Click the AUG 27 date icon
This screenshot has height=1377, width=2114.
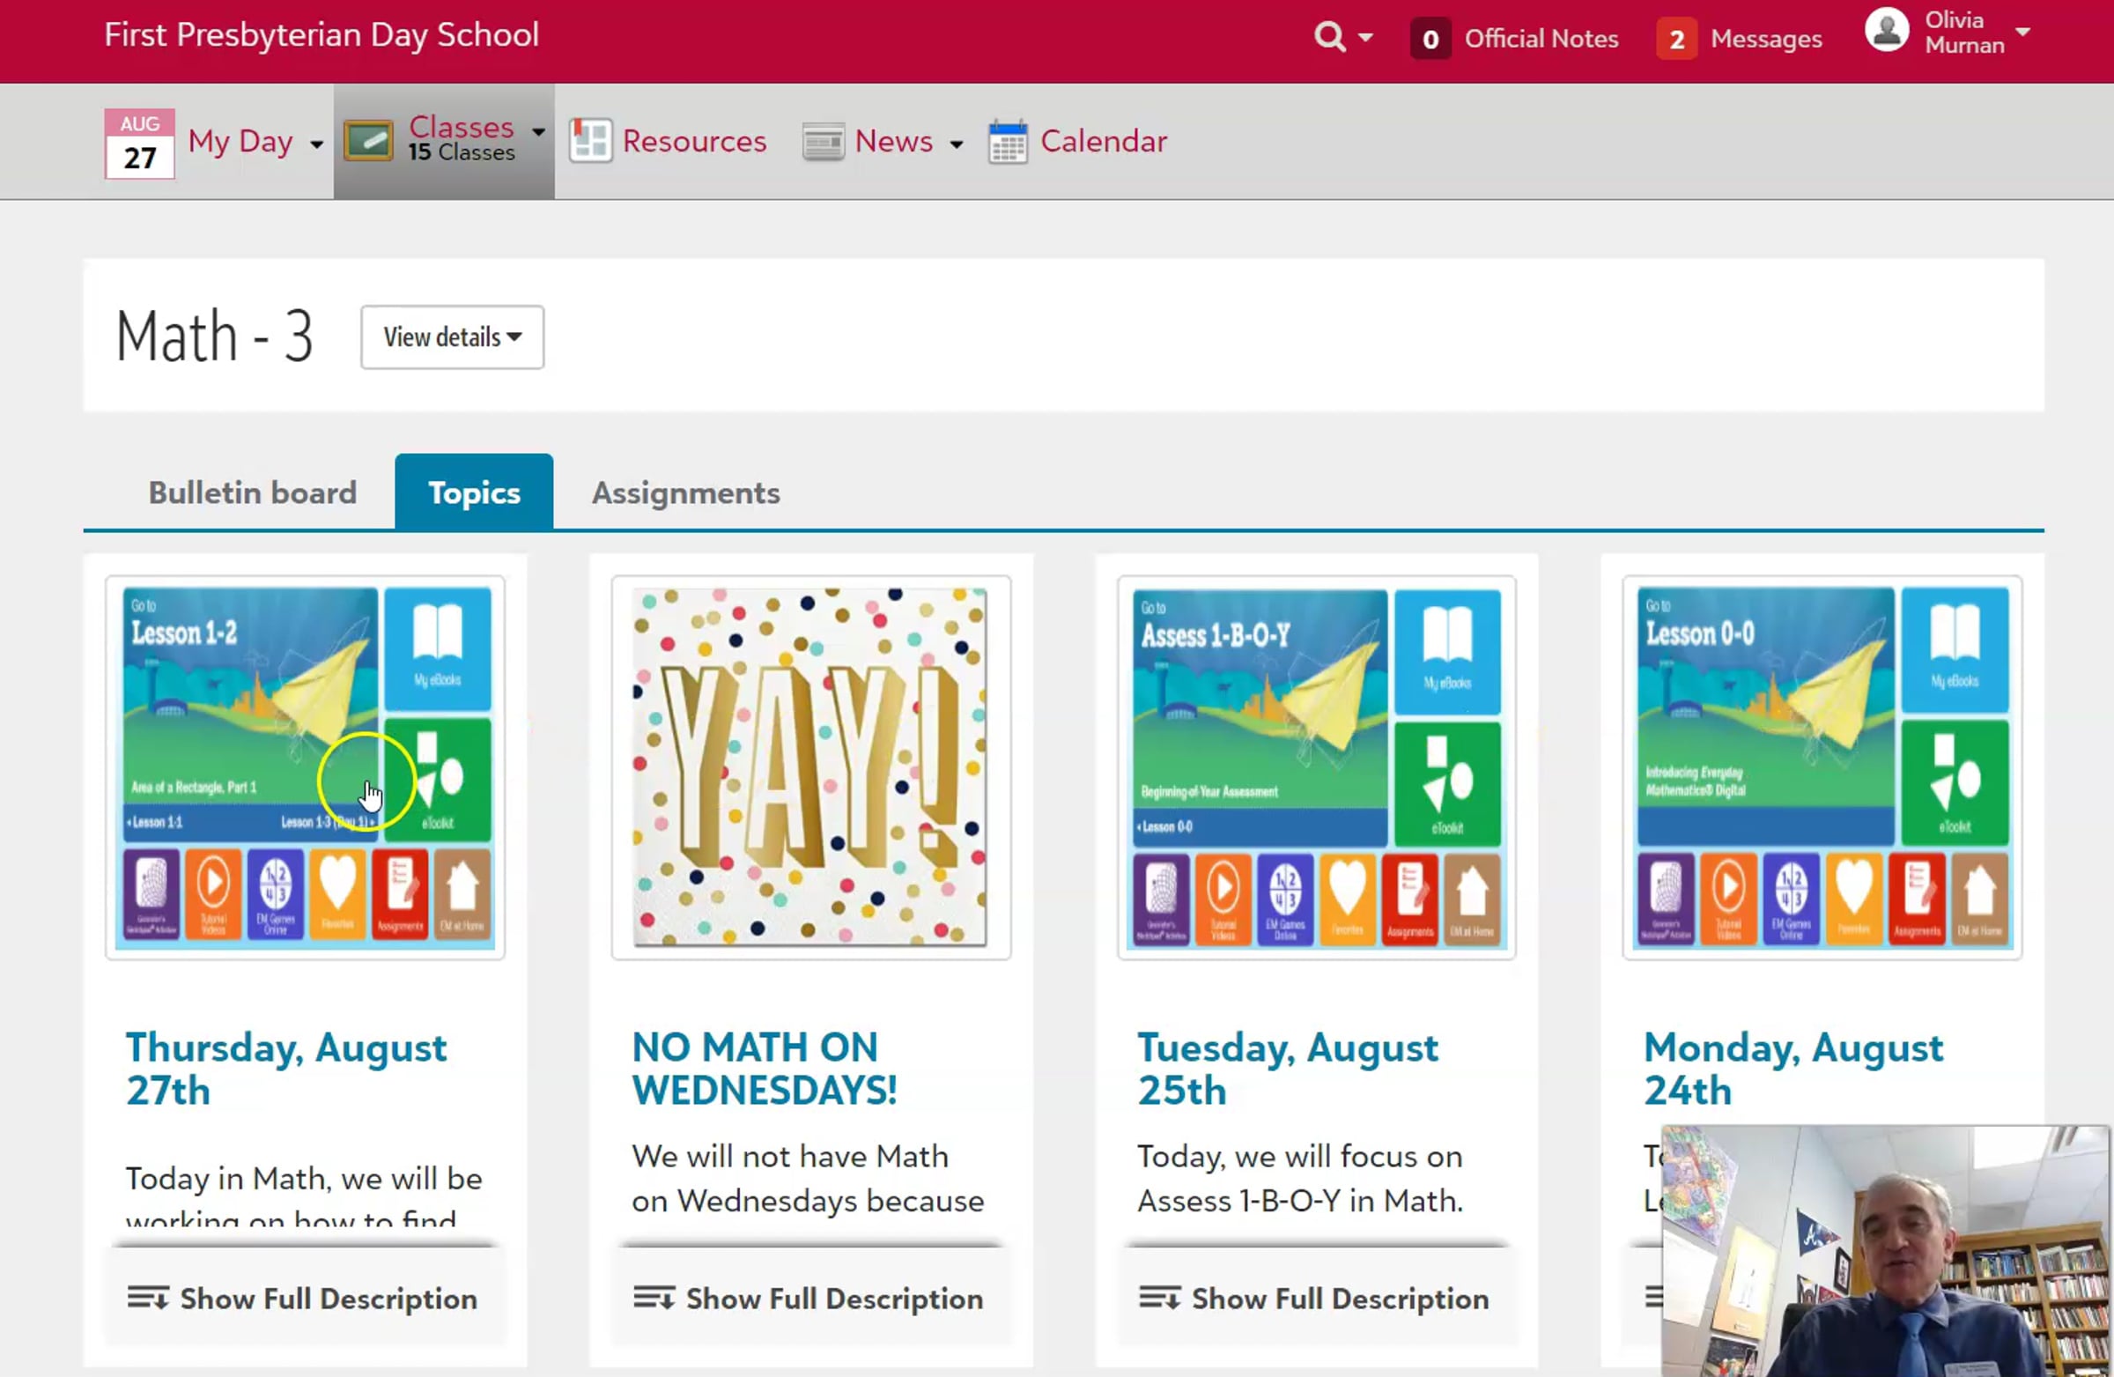(x=139, y=143)
